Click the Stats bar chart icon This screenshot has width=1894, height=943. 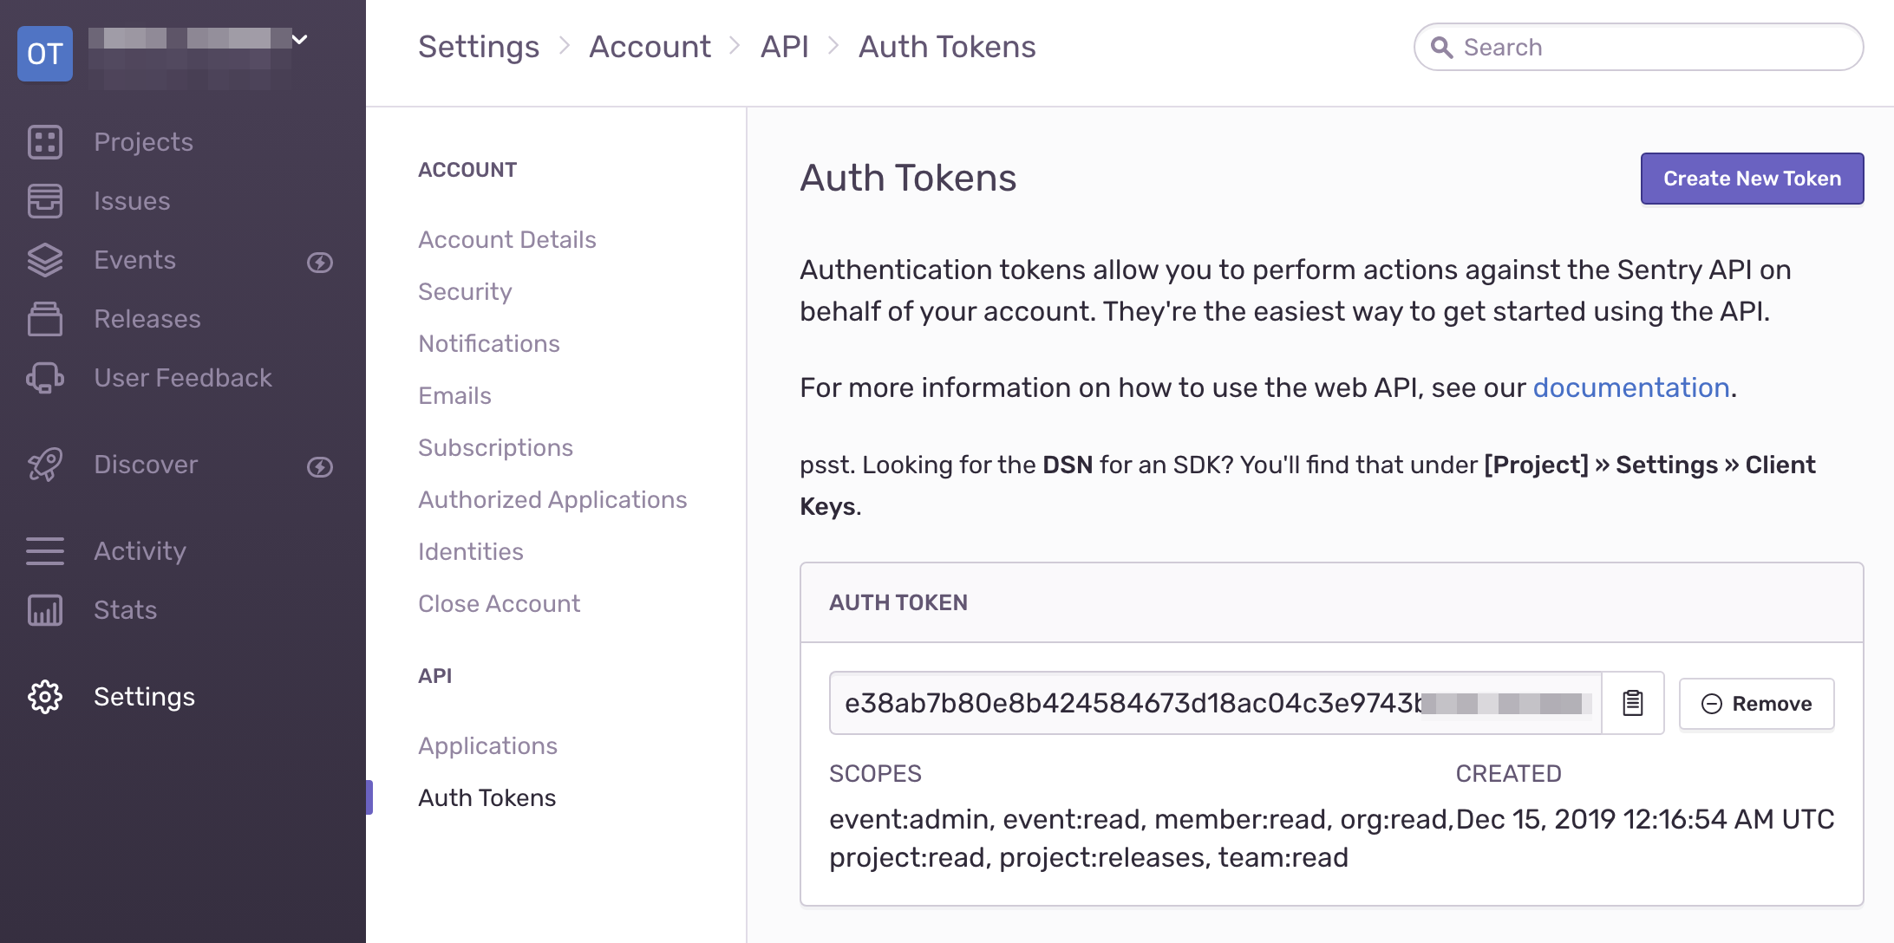pyautogui.click(x=45, y=610)
